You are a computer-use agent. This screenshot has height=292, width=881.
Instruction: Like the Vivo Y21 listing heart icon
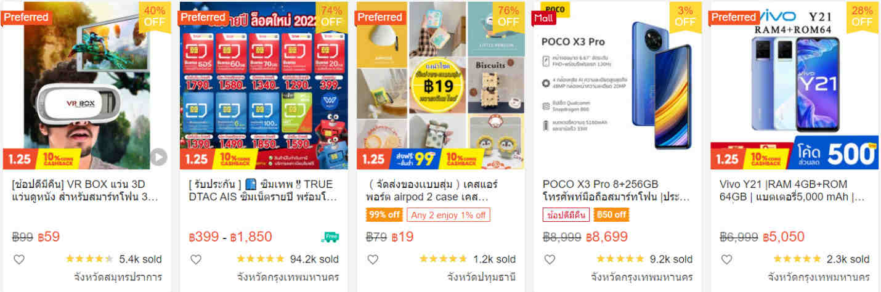click(726, 259)
